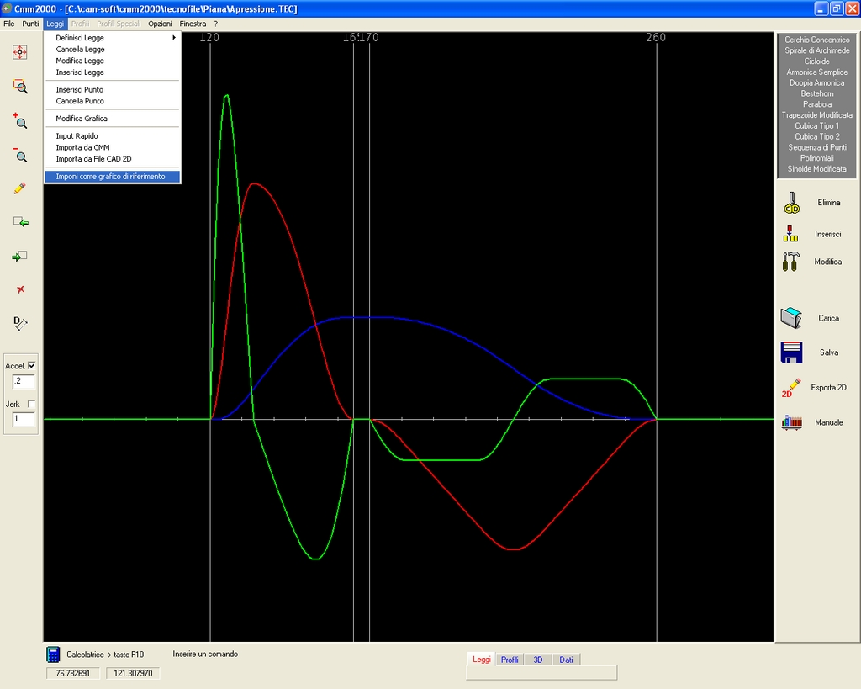The height and width of the screenshot is (689, 861).
Task: Select the pencil tool in left toolbar
Action: click(x=20, y=188)
